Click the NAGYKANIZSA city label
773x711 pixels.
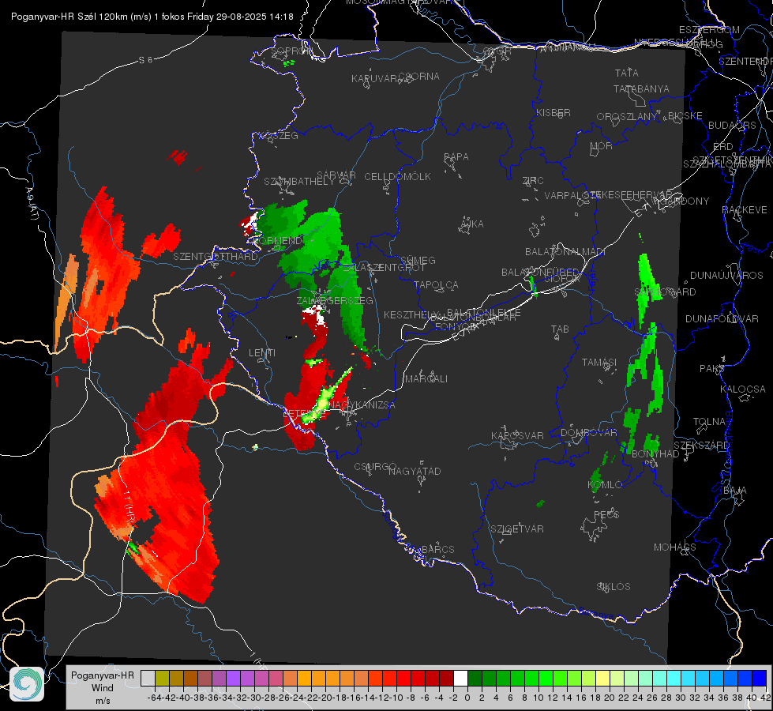click(x=362, y=405)
